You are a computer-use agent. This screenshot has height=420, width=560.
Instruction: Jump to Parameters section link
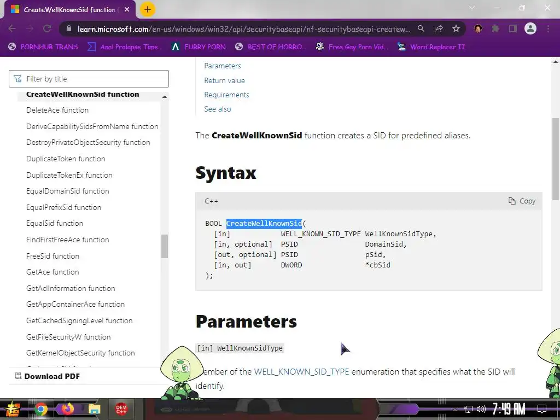point(223,66)
